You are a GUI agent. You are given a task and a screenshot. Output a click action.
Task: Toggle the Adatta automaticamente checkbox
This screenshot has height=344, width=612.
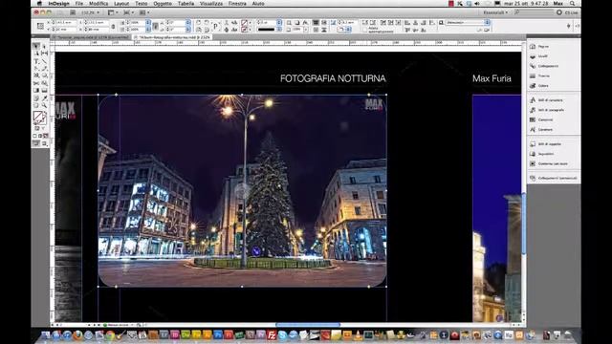pyautogui.click(x=365, y=30)
